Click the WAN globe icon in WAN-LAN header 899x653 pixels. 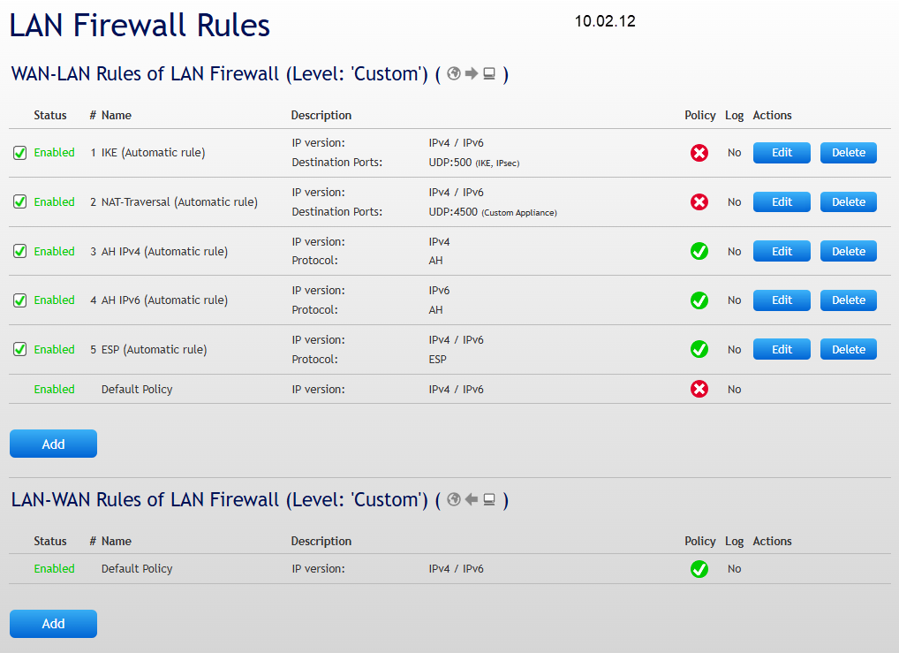[454, 74]
